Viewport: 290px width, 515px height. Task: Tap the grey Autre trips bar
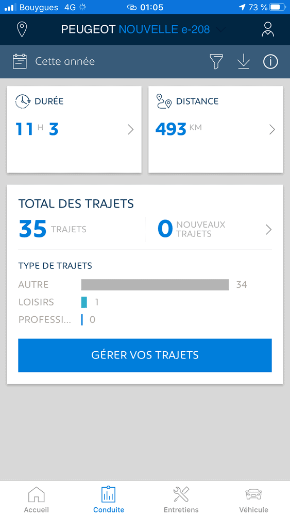tap(155, 285)
